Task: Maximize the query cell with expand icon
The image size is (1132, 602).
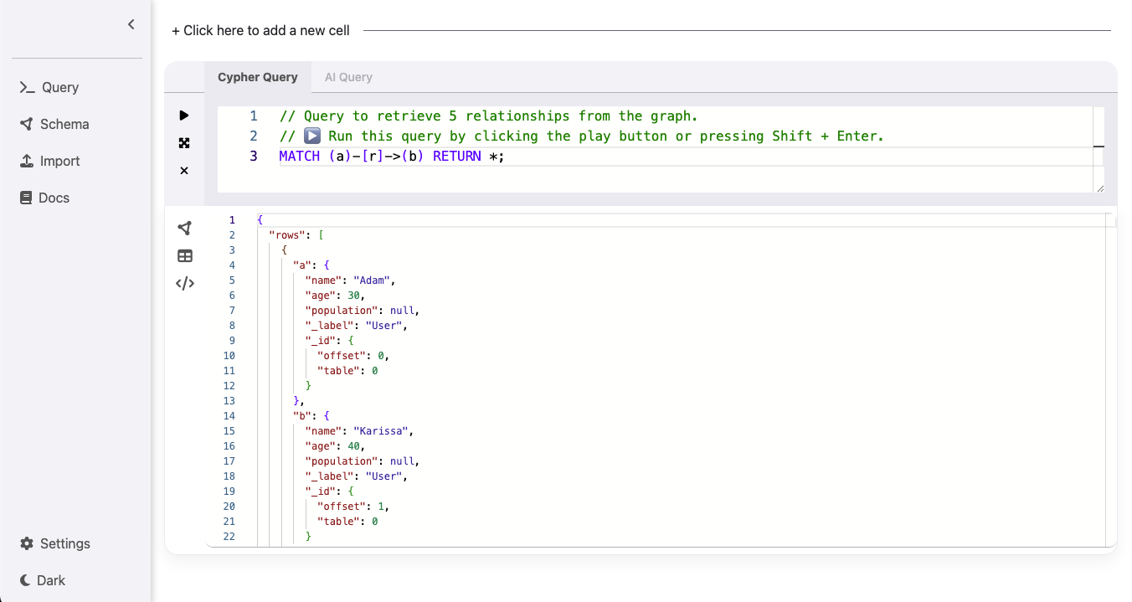Action: tap(184, 143)
